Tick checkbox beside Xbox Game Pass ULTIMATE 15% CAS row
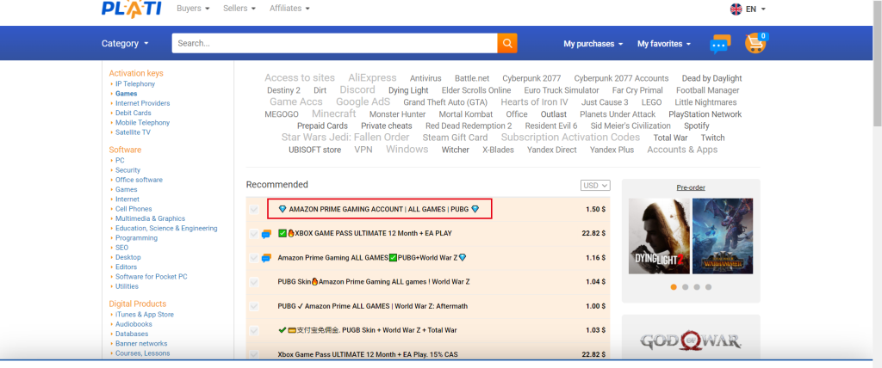The image size is (882, 368). click(254, 354)
